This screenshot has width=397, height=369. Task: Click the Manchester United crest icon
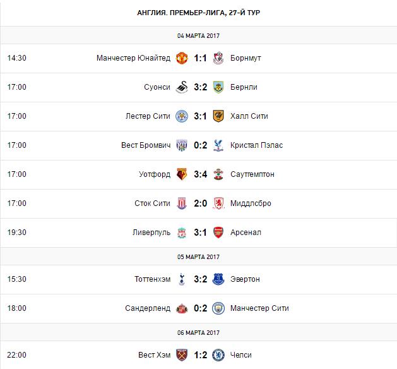(182, 58)
